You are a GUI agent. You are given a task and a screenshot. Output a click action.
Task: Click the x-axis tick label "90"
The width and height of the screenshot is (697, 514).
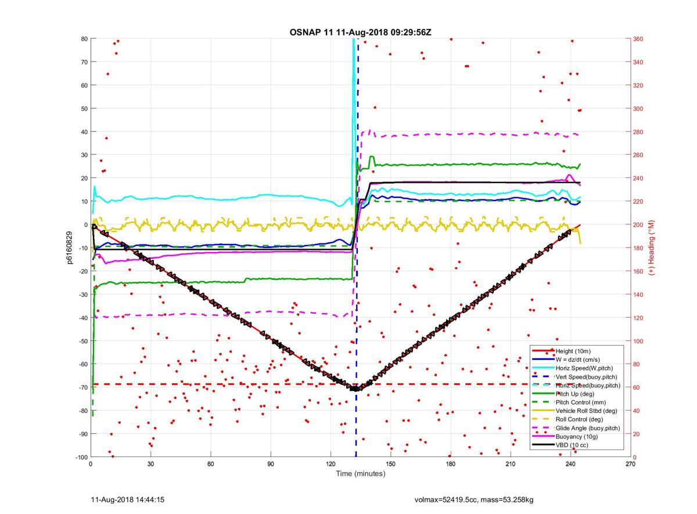271,464
